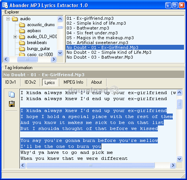Select the acoustic_drums folder icon

tap(22, 25)
